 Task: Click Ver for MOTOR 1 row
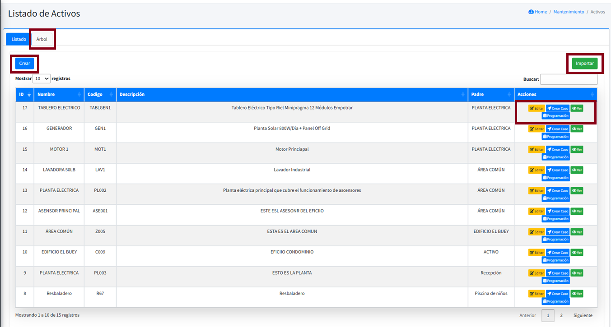click(x=577, y=150)
